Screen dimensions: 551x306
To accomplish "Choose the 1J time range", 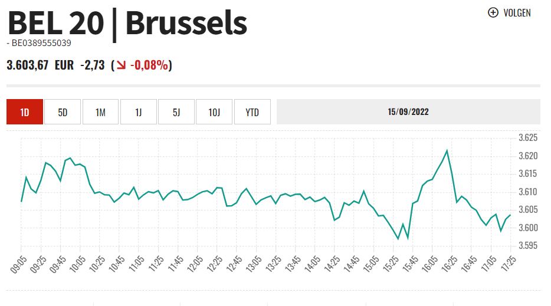I will [x=139, y=112].
